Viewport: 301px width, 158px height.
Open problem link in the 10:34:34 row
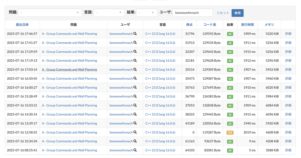(69, 141)
